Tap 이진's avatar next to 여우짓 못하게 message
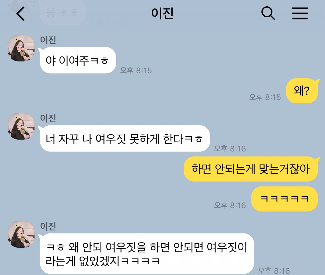 21,126
